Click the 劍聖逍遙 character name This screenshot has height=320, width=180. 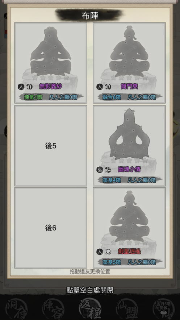129,252
